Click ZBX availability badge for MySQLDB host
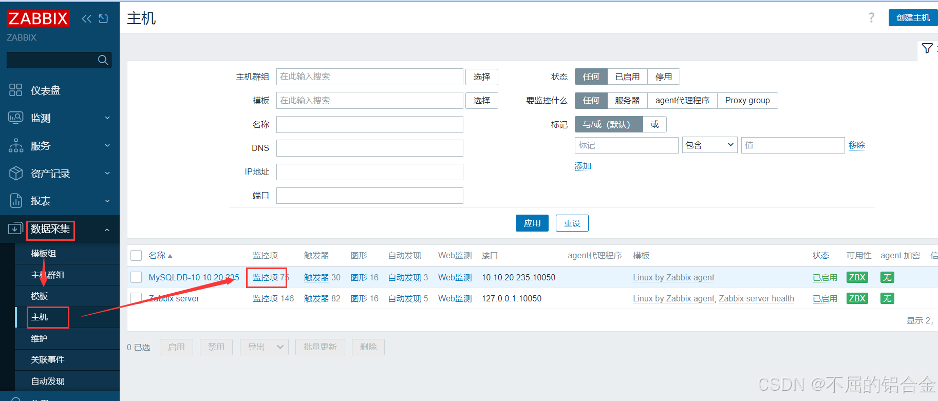938x401 pixels. click(857, 277)
